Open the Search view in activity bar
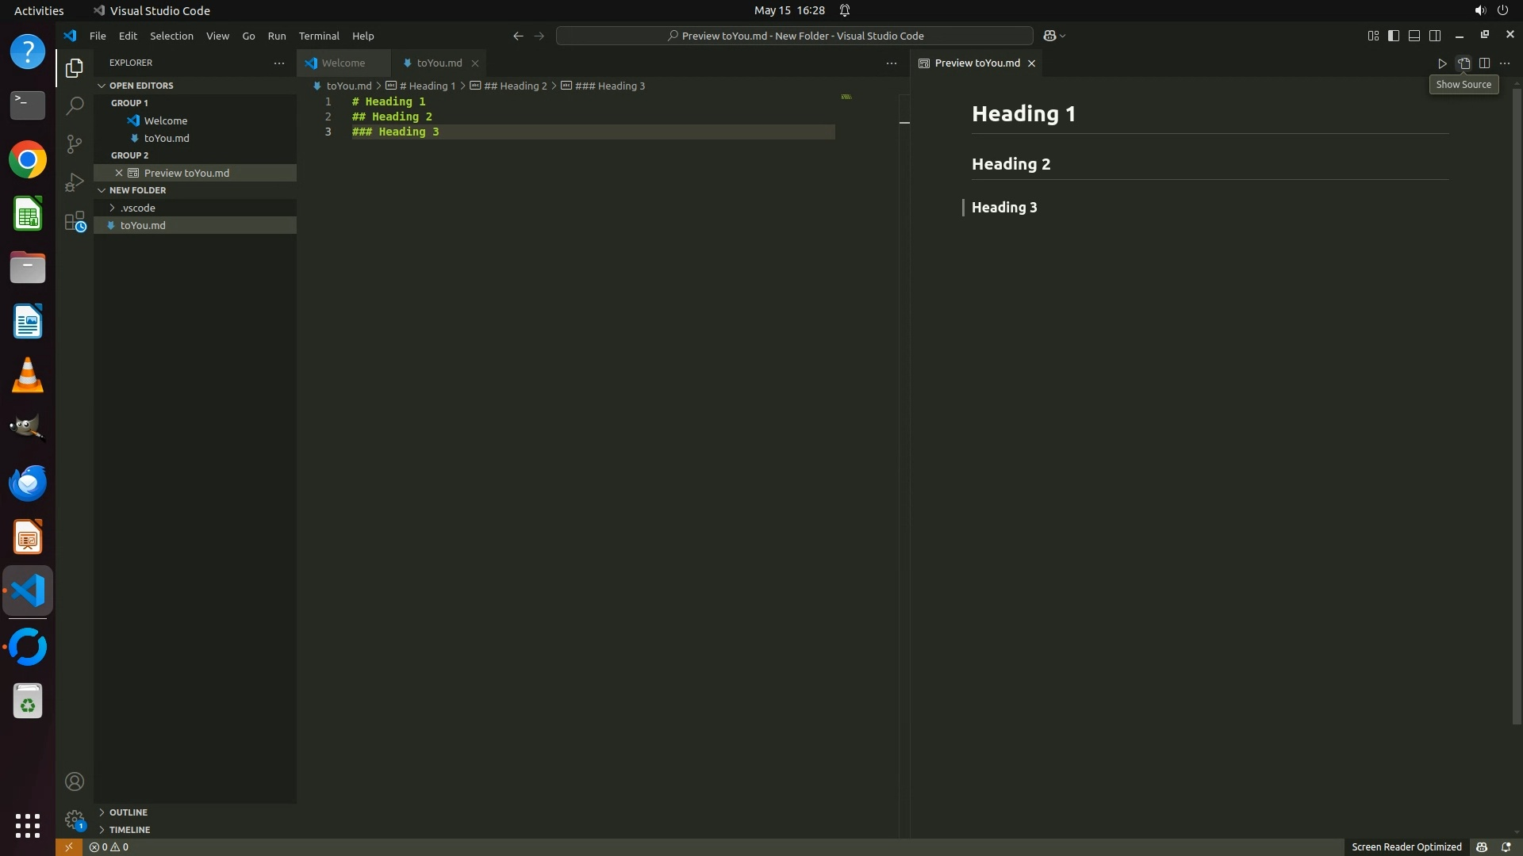Viewport: 1523px width, 856px height. click(75, 105)
